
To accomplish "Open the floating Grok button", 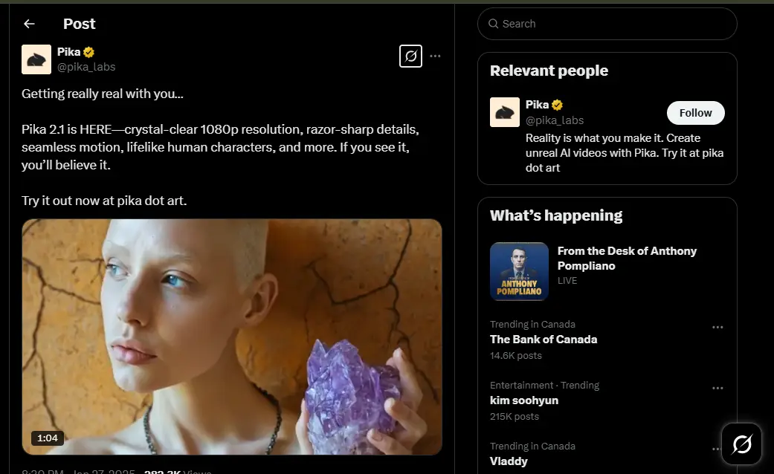I will click(741, 444).
